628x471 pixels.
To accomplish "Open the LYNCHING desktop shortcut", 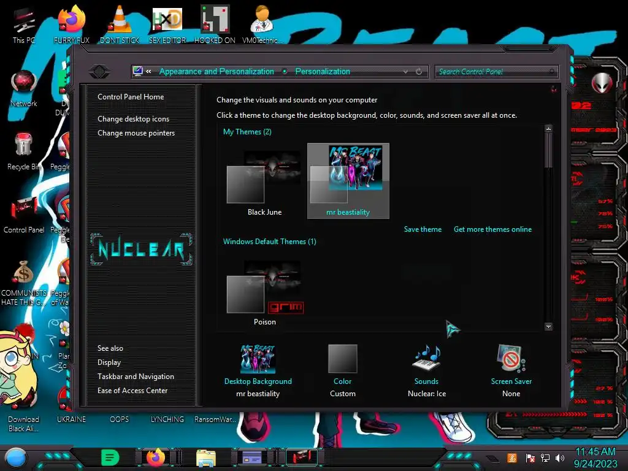I will pyautogui.click(x=167, y=419).
